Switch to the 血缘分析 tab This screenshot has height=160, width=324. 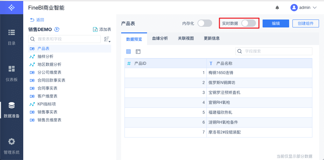pyautogui.click(x=160, y=38)
